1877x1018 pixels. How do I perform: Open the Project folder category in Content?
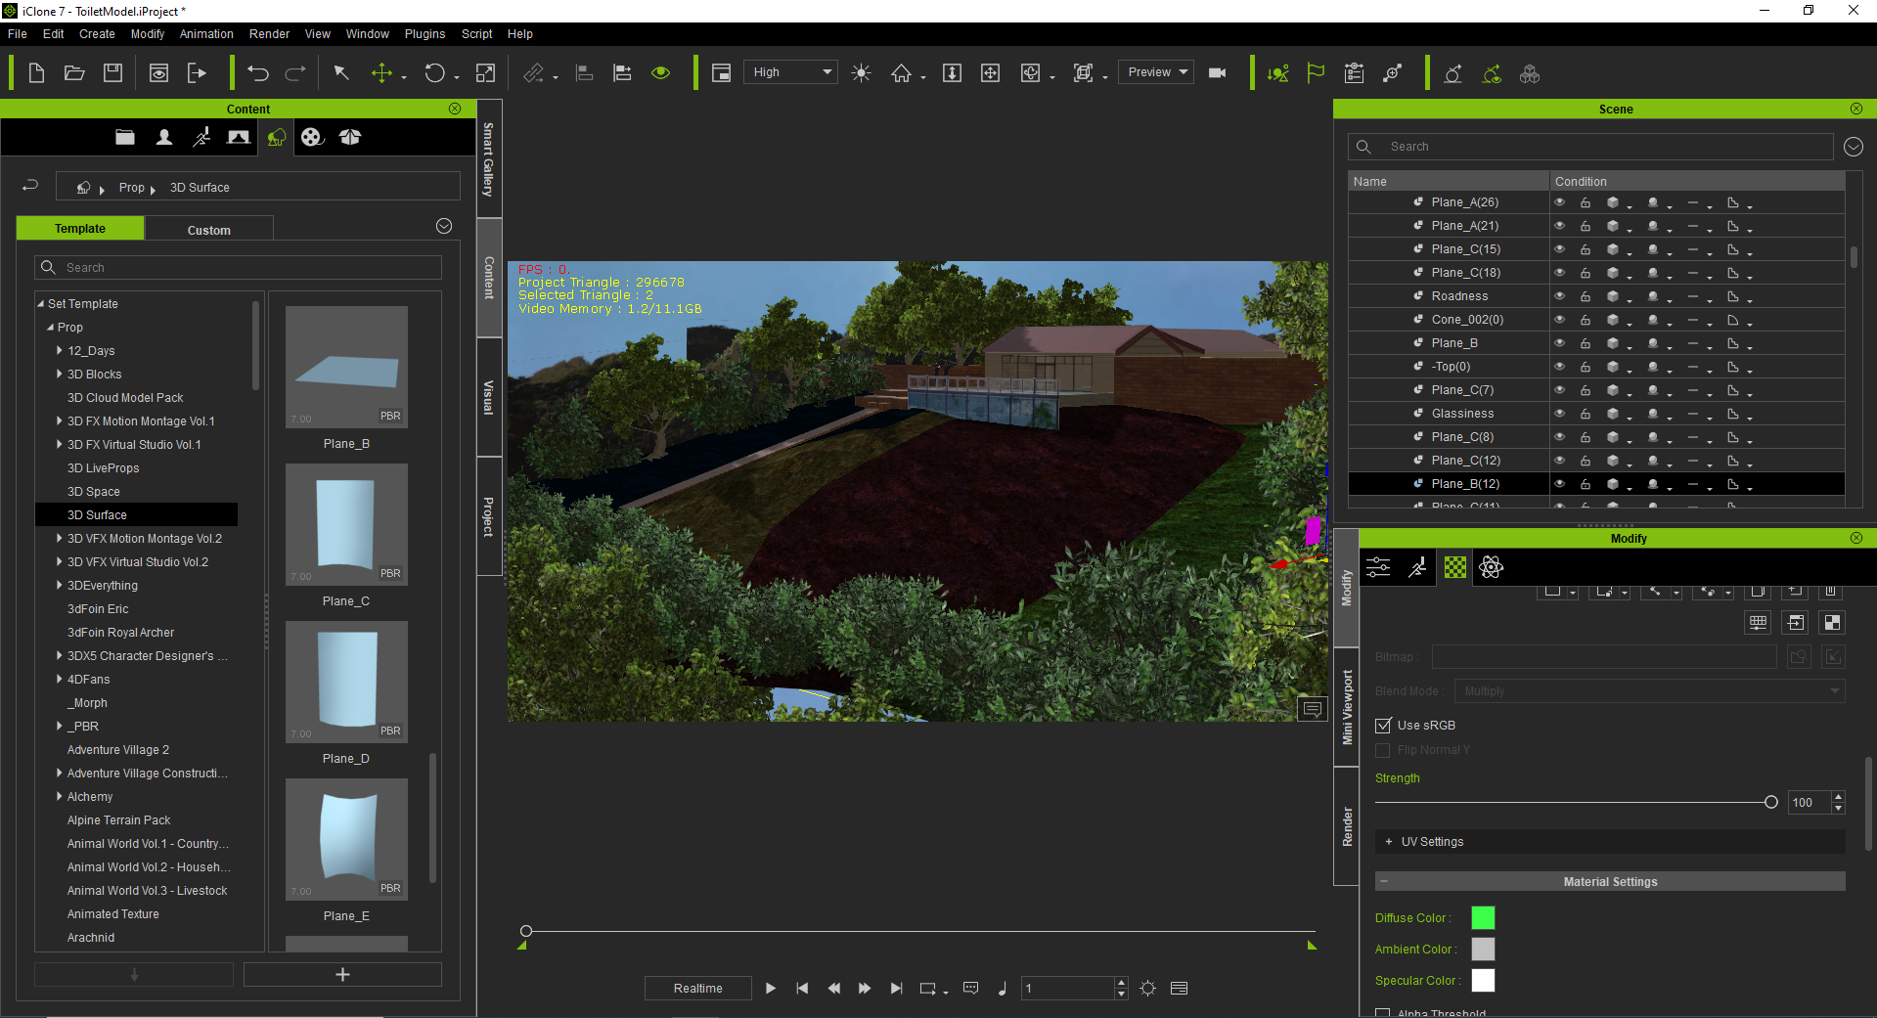125,138
